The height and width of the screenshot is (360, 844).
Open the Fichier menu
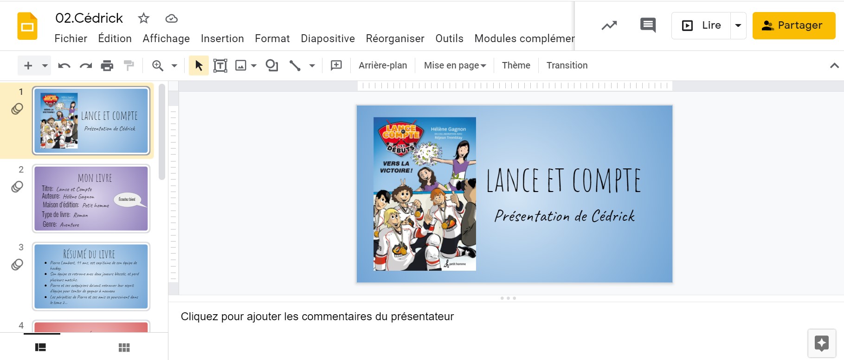pyautogui.click(x=71, y=38)
